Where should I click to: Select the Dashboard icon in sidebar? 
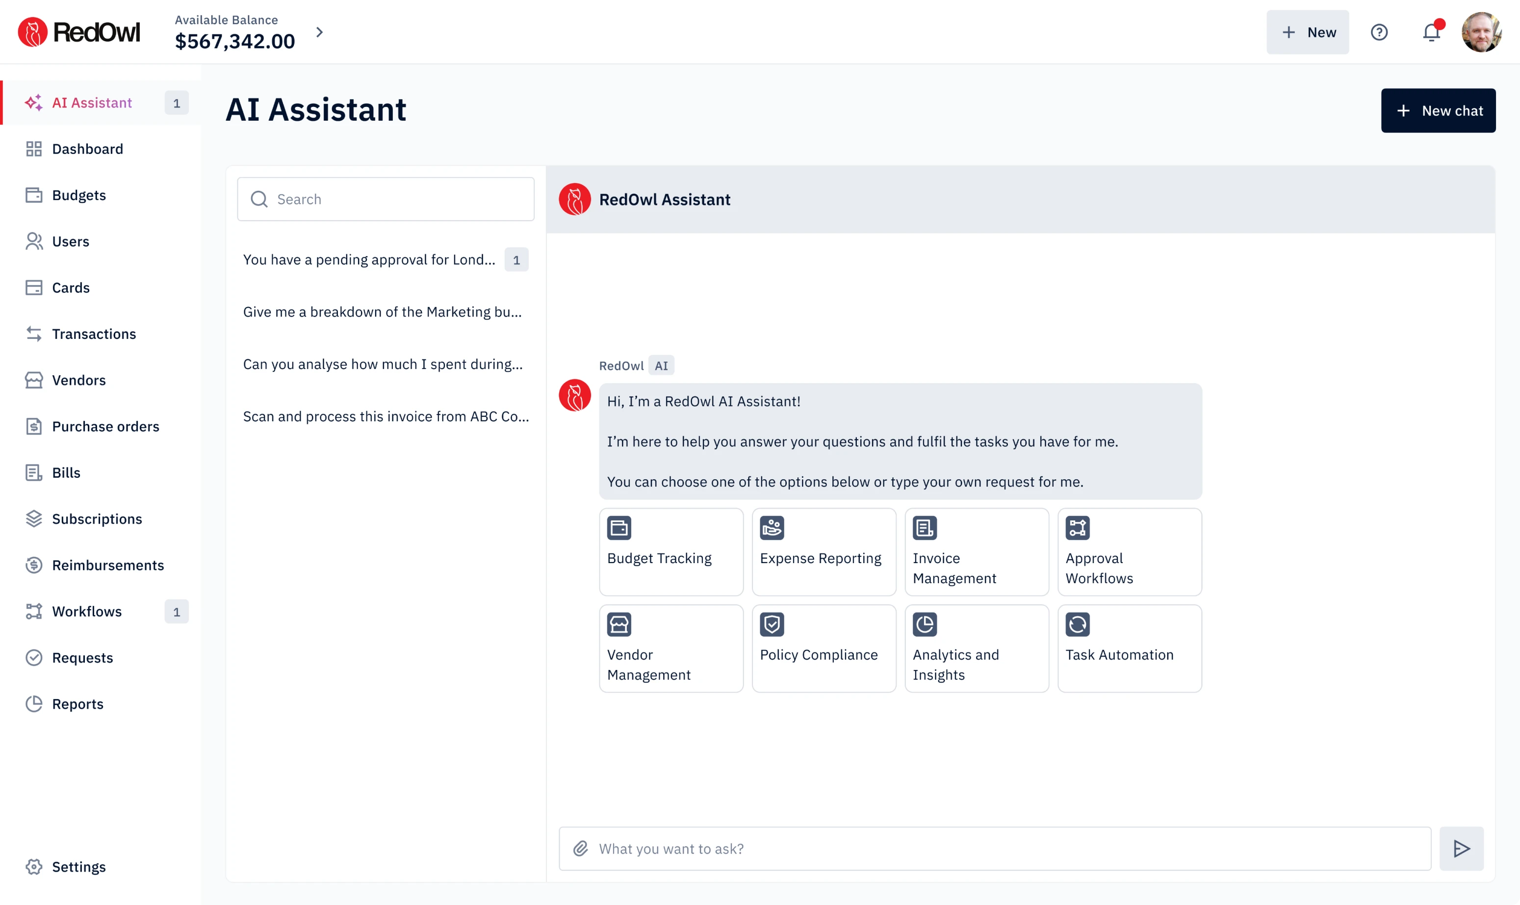pyautogui.click(x=34, y=149)
